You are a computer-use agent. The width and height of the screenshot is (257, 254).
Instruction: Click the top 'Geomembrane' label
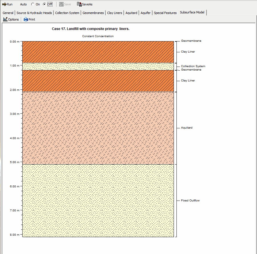(191, 41)
